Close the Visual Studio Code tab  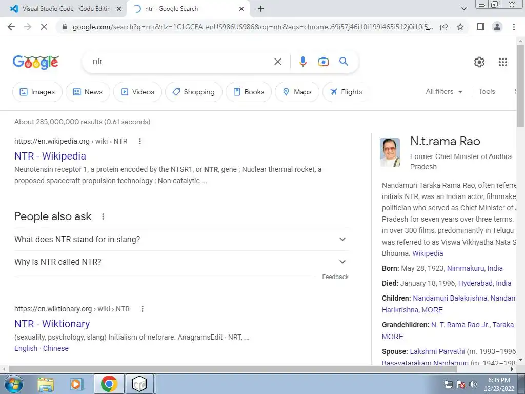(x=118, y=9)
